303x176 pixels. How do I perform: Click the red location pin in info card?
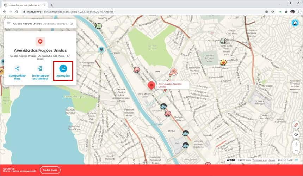40,41
